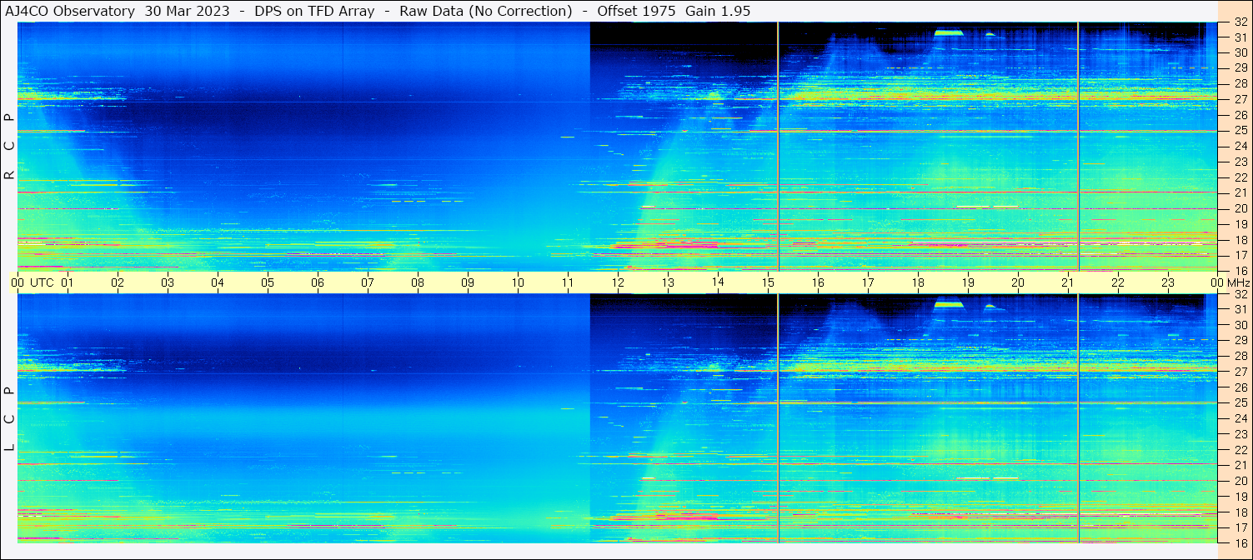Click the 00 MHz label ending time axis
Screen dimensions: 1253x560
coord(1229,282)
